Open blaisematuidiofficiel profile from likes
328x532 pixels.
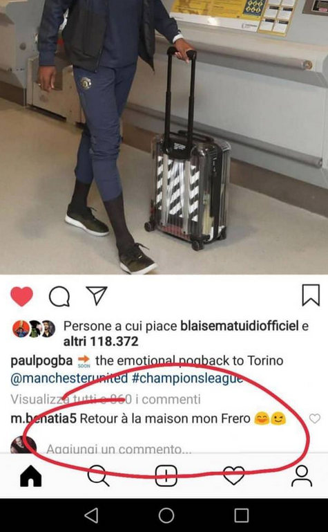(240, 326)
